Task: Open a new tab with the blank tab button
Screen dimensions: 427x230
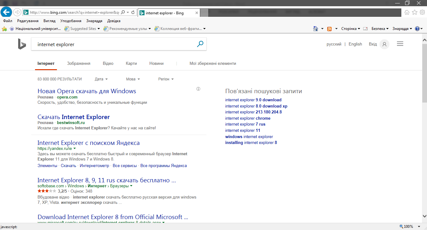Action: [x=204, y=13]
